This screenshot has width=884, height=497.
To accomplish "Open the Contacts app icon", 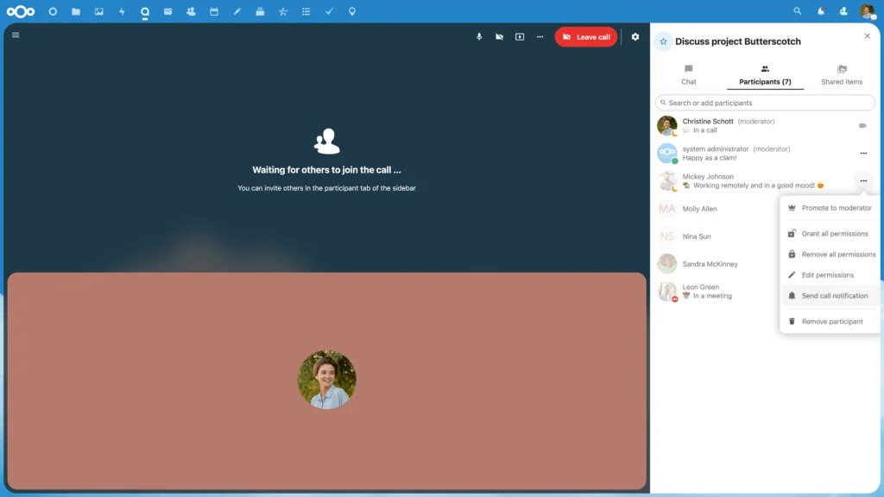I will point(191,11).
